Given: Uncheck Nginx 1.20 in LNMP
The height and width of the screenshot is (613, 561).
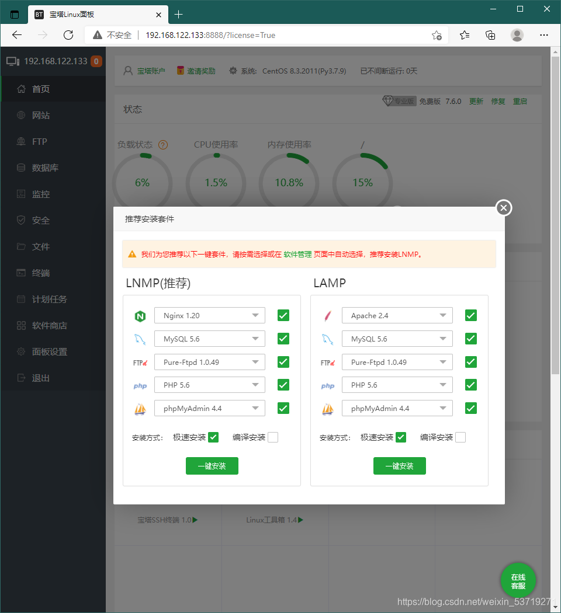Looking at the screenshot, I should [x=283, y=315].
